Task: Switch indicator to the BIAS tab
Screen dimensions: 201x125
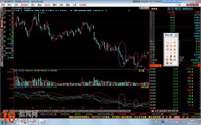Action: click(71, 111)
